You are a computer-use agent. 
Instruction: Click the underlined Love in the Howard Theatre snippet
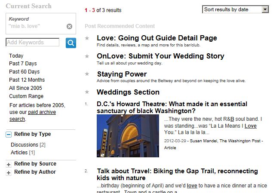pyautogui.click(x=251, y=126)
